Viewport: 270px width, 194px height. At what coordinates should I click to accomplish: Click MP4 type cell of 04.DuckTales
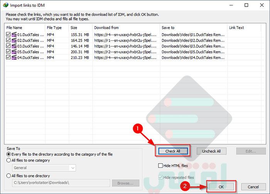pos(51,58)
